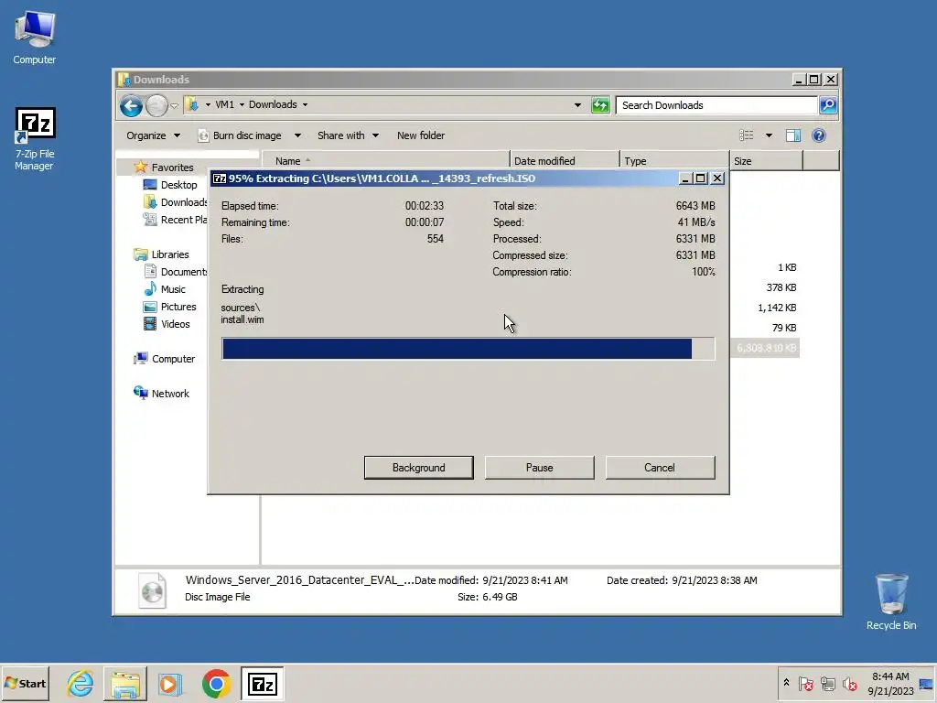The image size is (937, 703).
Task: Click the network tray icon
Action: click(x=827, y=684)
